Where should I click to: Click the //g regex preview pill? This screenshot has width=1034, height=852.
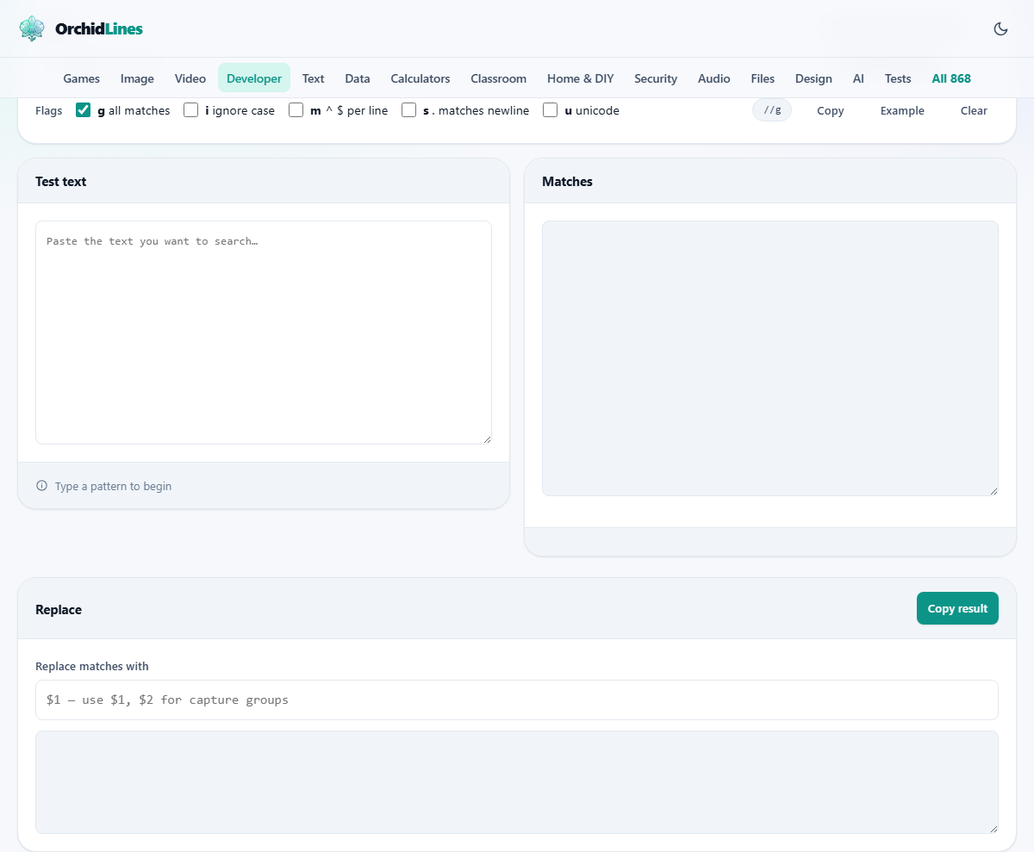(x=772, y=110)
